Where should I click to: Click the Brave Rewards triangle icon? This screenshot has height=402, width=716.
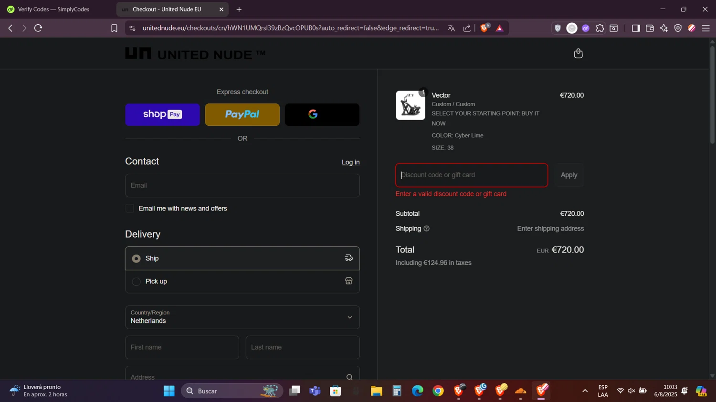point(500,28)
